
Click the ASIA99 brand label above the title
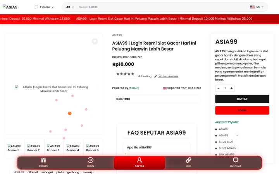[x=117, y=35]
